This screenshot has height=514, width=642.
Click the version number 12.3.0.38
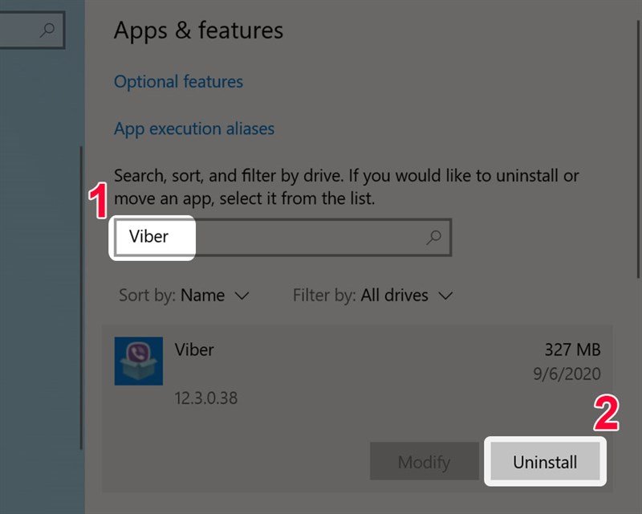click(206, 398)
